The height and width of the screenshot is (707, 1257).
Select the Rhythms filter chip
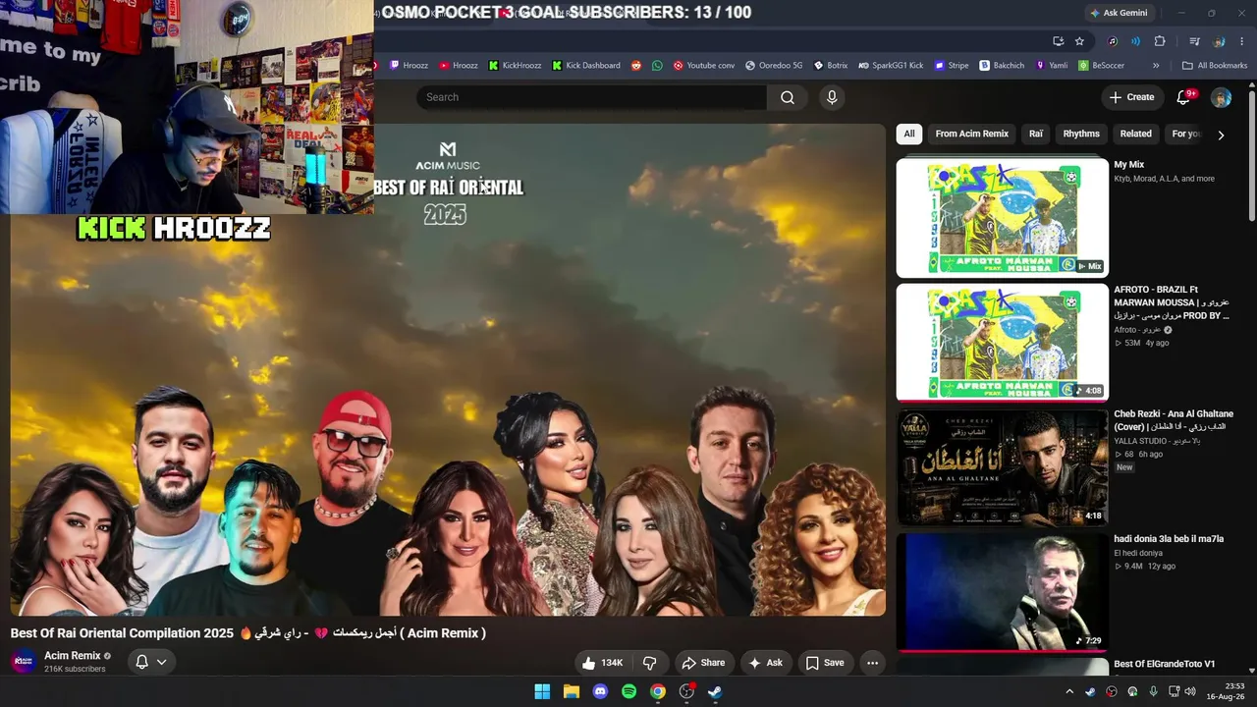click(x=1081, y=134)
